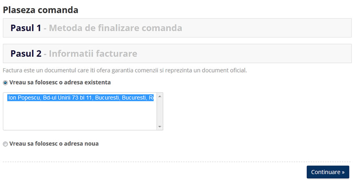Click the 'Metoda de finalizare comanda' title
Screen dimensions: 354x184
pyautogui.click(x=115, y=28)
